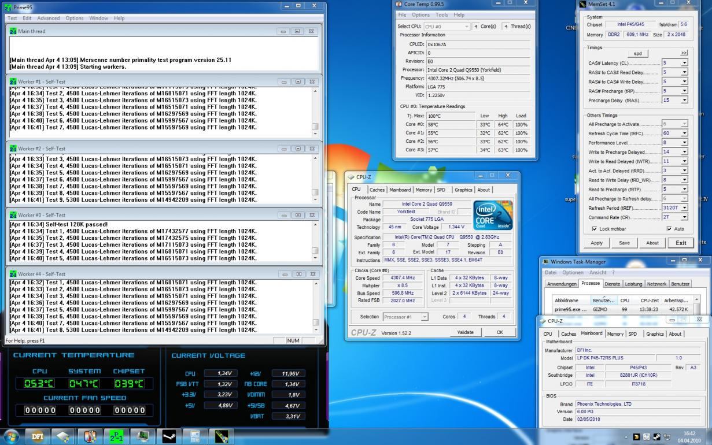Click the DFI taskbar icon
The width and height of the screenshot is (712, 445).
coord(38,436)
